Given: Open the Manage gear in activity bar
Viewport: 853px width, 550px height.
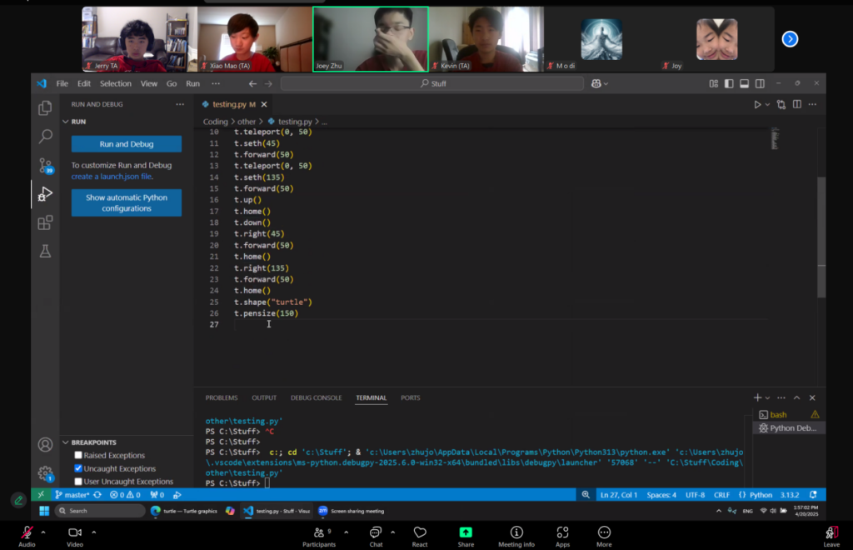Looking at the screenshot, I should (x=45, y=472).
